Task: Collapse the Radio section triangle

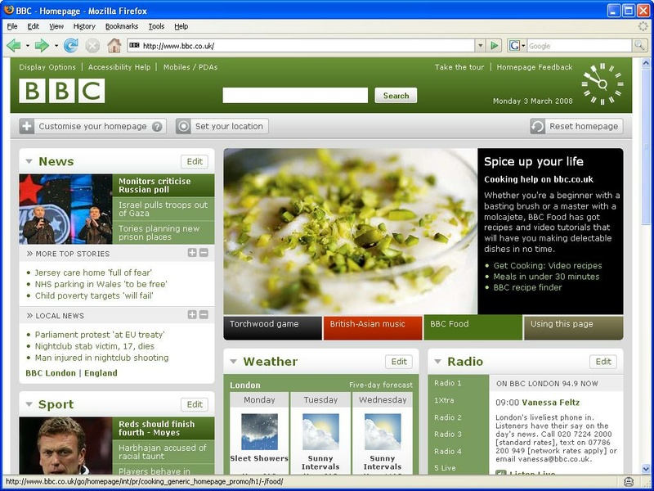Action: (x=438, y=362)
